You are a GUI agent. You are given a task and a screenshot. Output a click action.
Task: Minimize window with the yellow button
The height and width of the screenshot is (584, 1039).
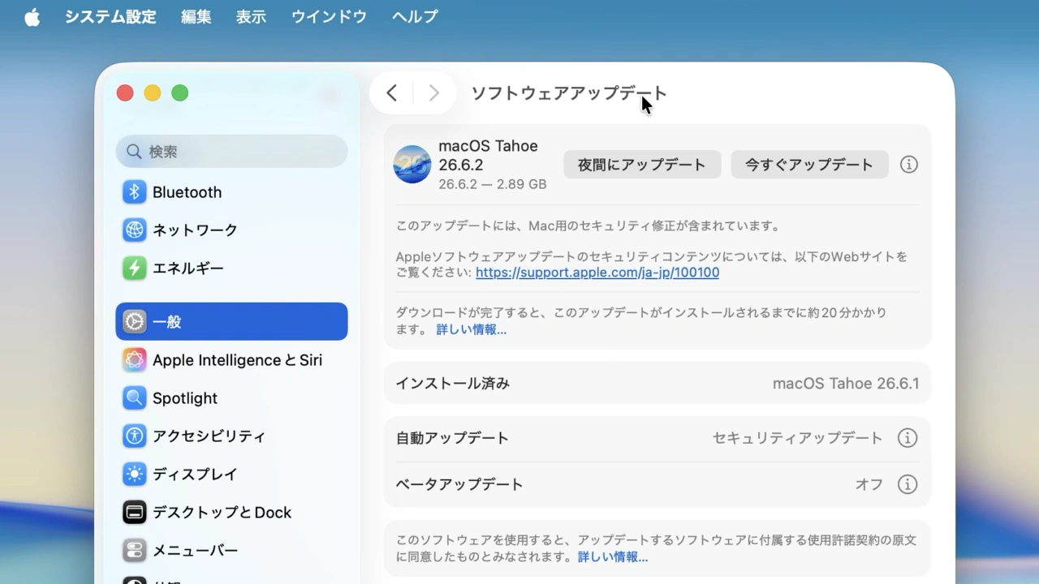[153, 93]
